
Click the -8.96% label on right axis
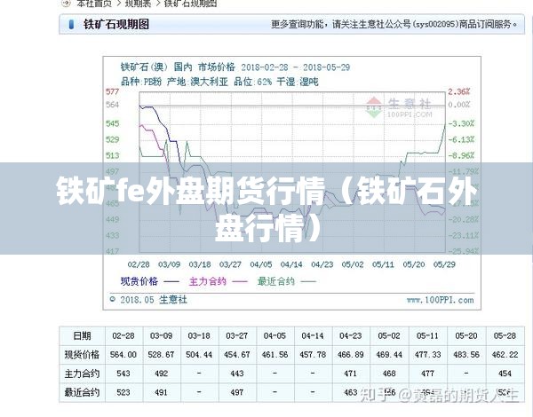tap(461, 155)
